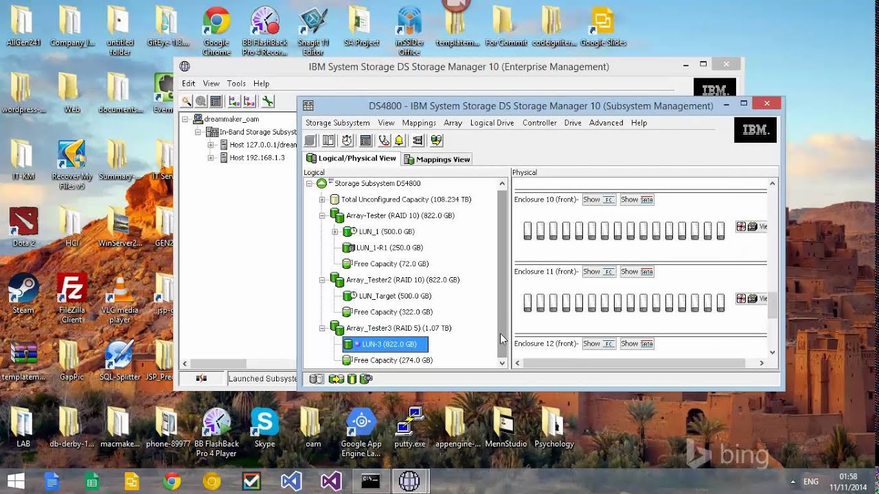Open Tools menu in Enterprise Management window
The width and height of the screenshot is (879, 494).
236,84
